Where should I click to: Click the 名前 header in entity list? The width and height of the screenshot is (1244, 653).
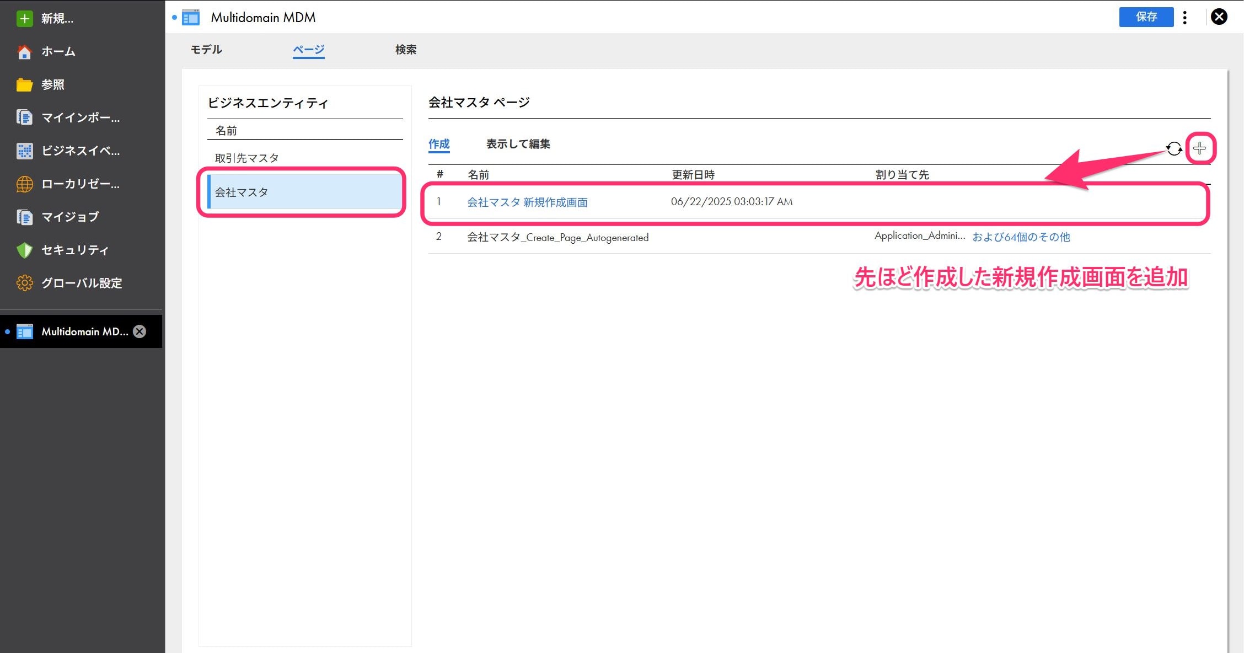coord(226,131)
